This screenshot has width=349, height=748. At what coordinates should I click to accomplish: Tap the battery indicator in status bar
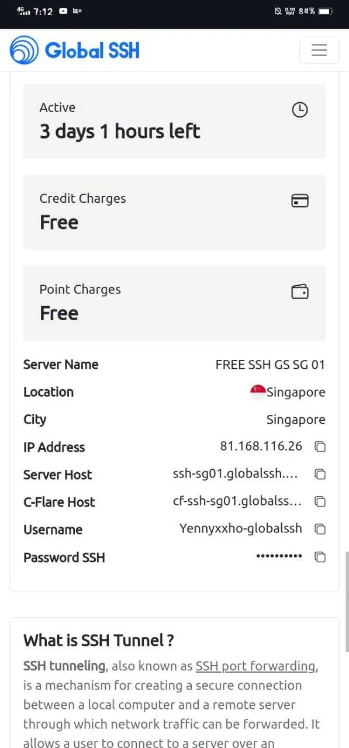click(327, 11)
